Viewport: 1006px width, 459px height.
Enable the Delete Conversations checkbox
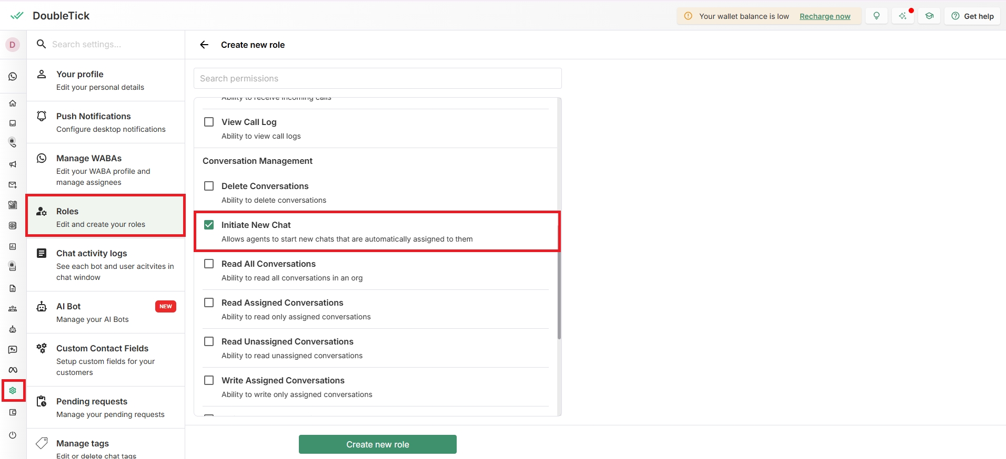click(x=209, y=186)
